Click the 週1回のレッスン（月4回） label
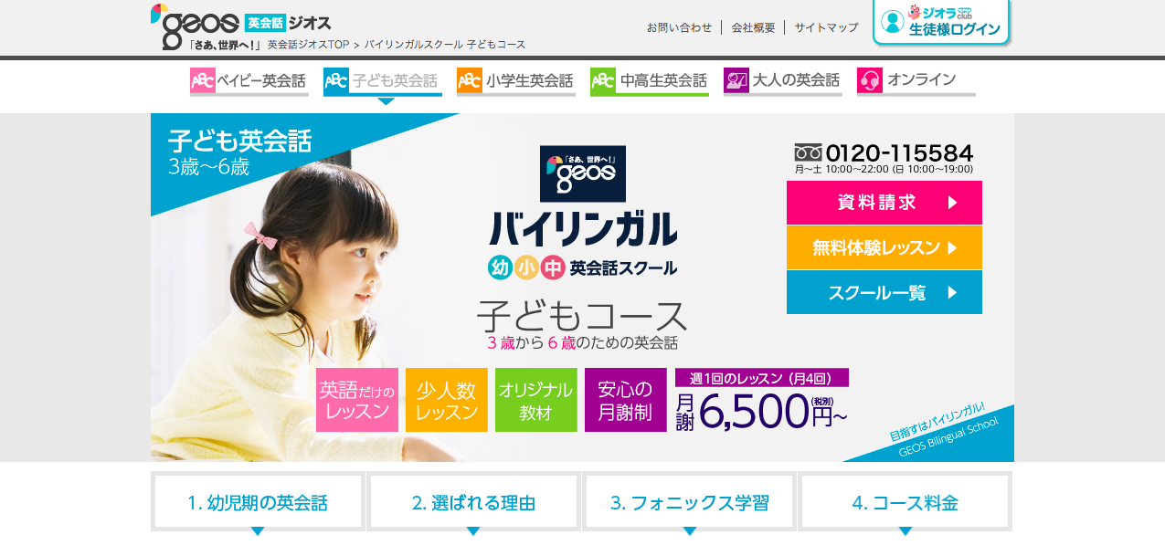 [x=762, y=378]
